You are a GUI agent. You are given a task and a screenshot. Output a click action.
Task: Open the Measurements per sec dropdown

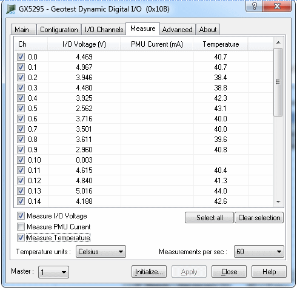tap(259, 252)
